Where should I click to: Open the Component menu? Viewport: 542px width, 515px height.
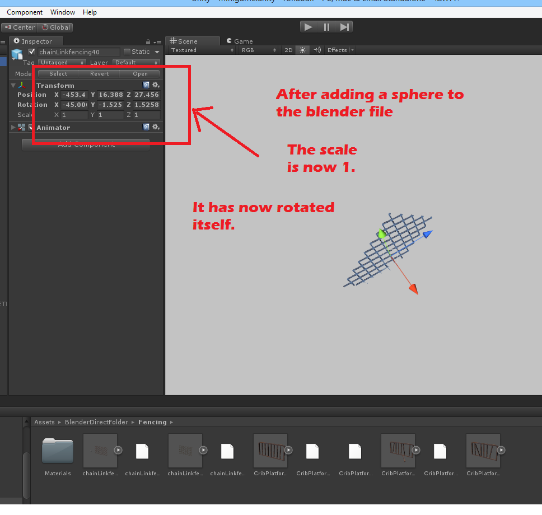tap(25, 12)
